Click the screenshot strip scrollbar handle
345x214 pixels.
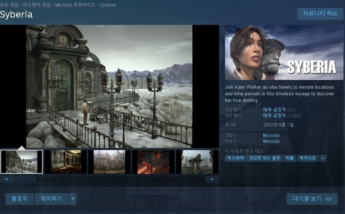point(25,179)
